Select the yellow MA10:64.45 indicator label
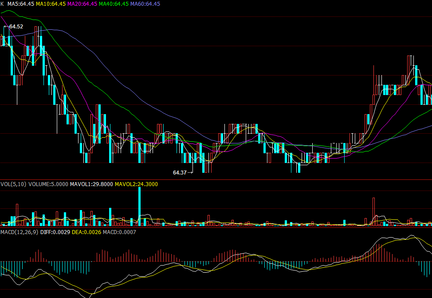Screen dimensions: 432x298 pos(51,4)
